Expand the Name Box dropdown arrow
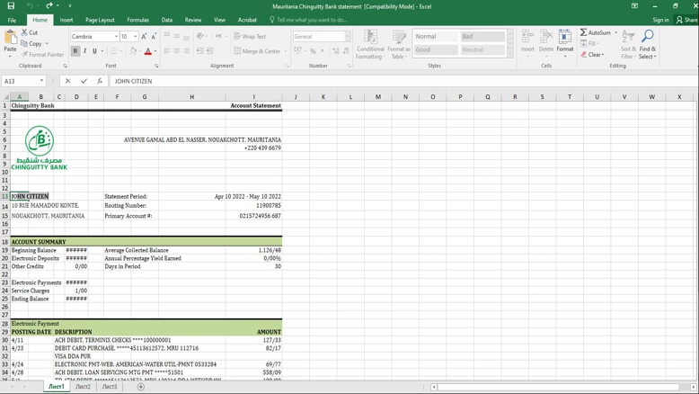Viewport: 699px width, 394px height. point(41,81)
